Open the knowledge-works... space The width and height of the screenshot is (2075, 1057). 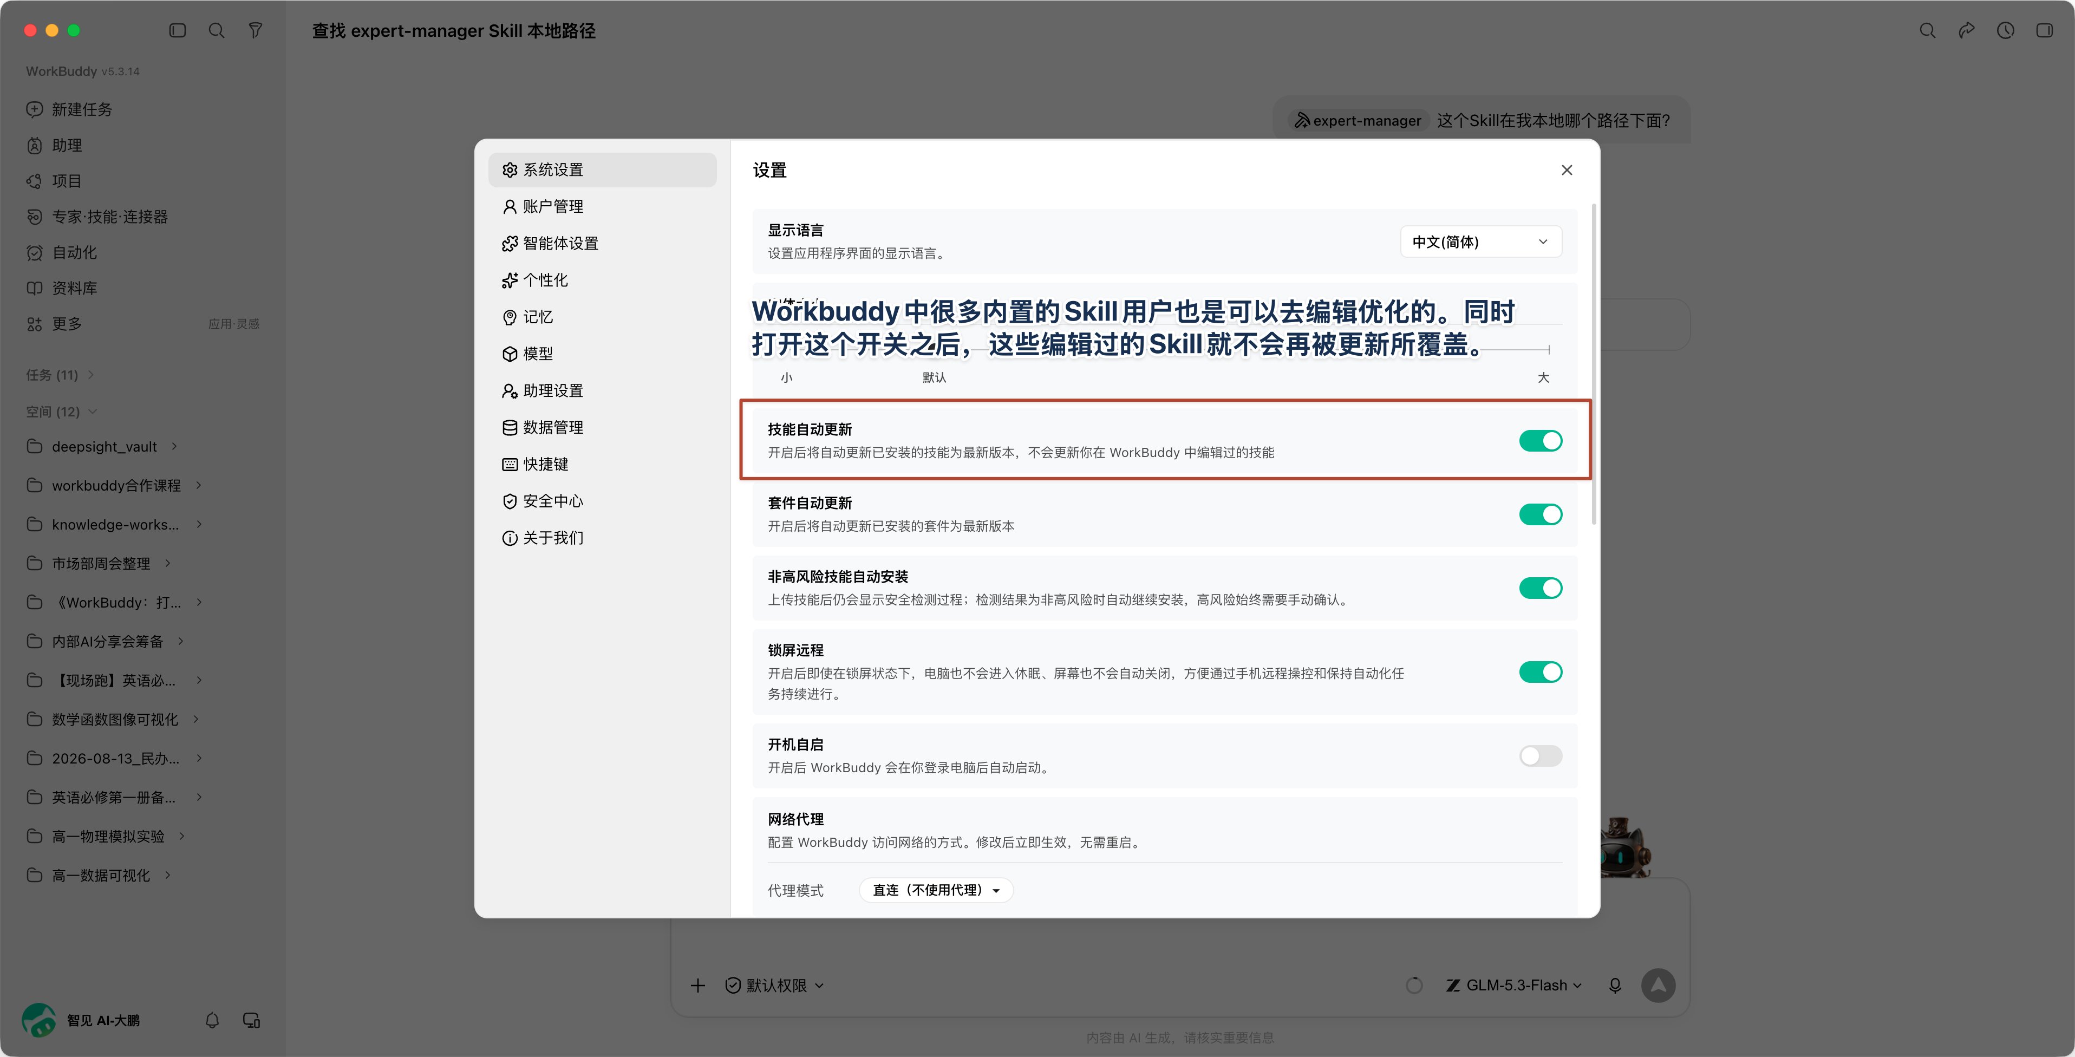[x=115, y=525]
